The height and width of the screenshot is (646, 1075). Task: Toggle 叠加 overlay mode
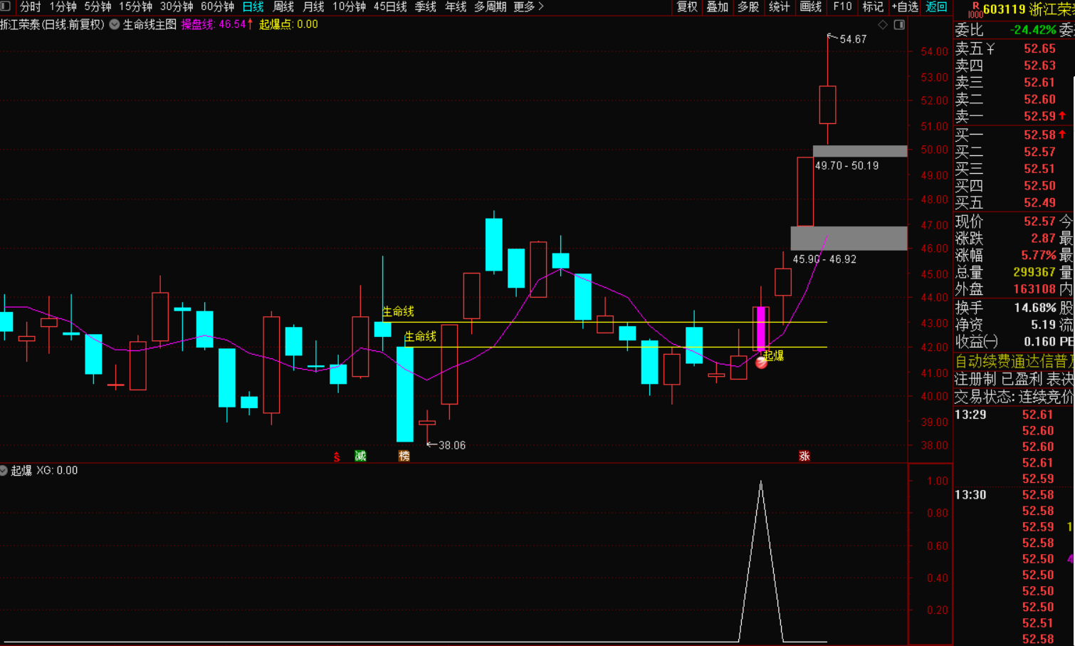pyautogui.click(x=717, y=6)
